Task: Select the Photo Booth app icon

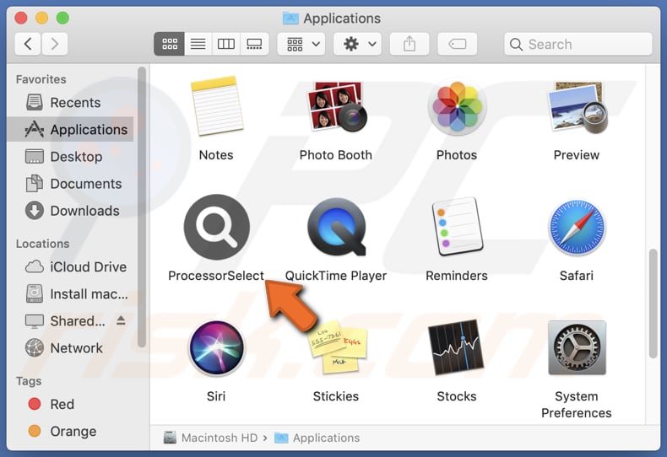Action: point(336,106)
